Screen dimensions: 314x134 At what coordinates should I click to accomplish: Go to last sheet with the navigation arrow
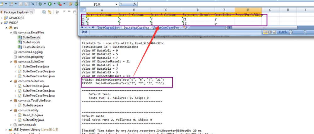click(x=92, y=28)
